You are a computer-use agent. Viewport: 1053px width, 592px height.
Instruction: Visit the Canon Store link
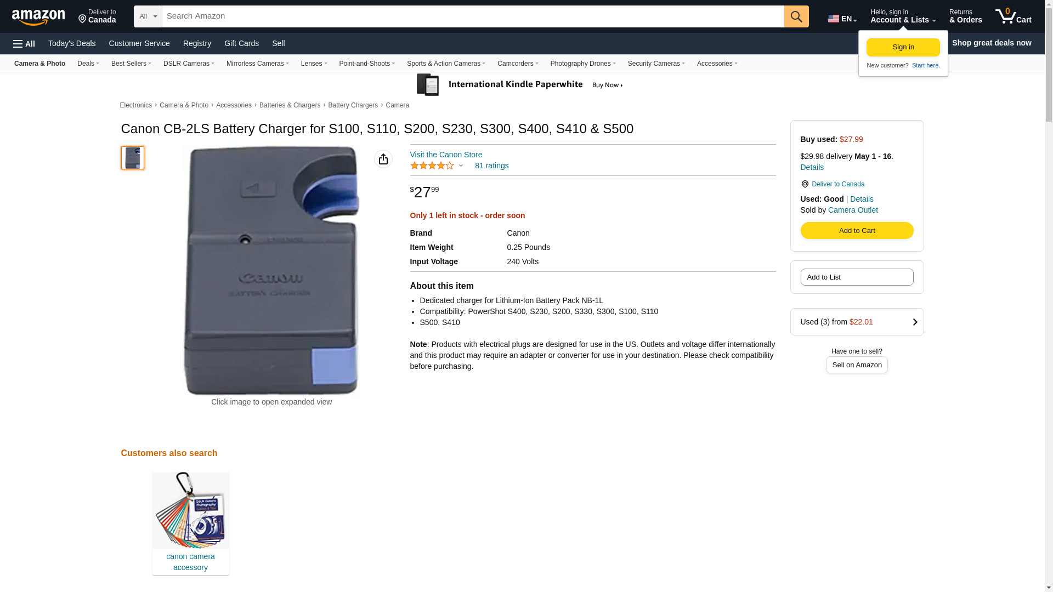(x=446, y=155)
